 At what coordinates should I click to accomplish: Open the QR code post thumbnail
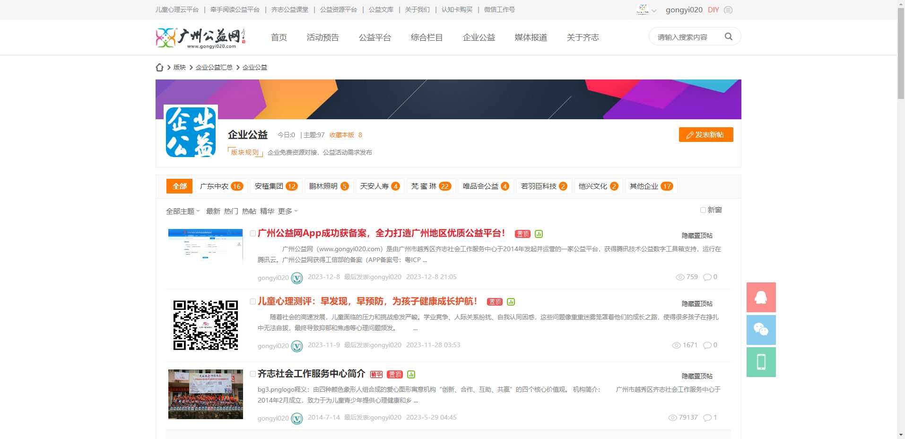206,325
